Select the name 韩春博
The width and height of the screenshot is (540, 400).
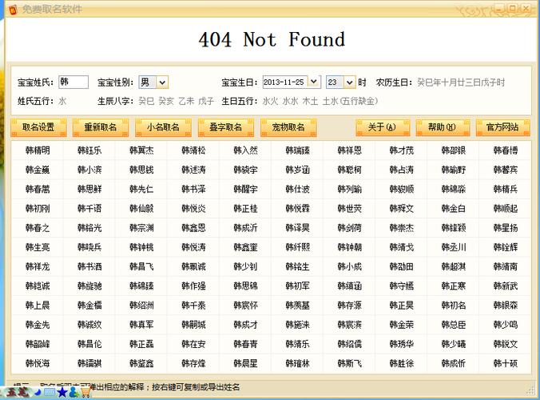[506, 150]
